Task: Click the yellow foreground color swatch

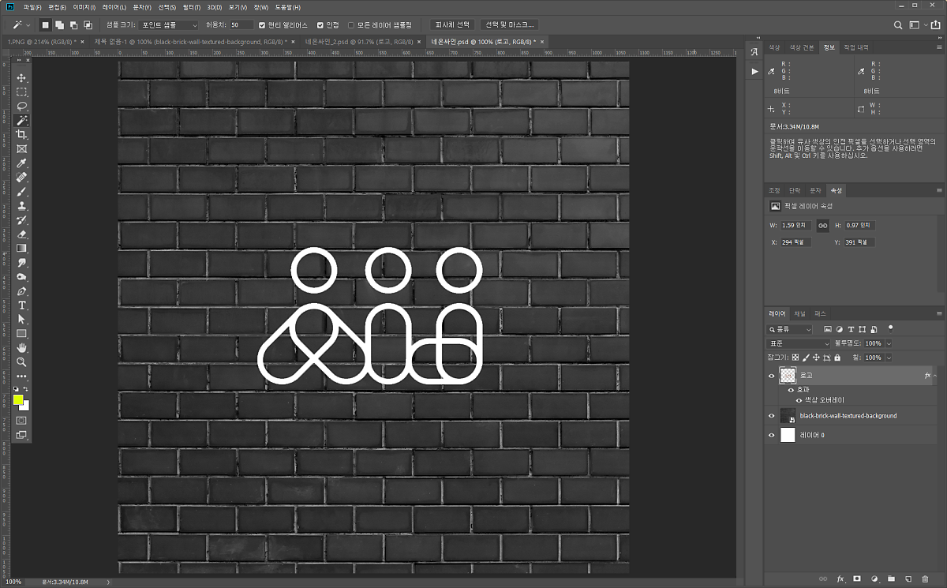Action: [19, 400]
